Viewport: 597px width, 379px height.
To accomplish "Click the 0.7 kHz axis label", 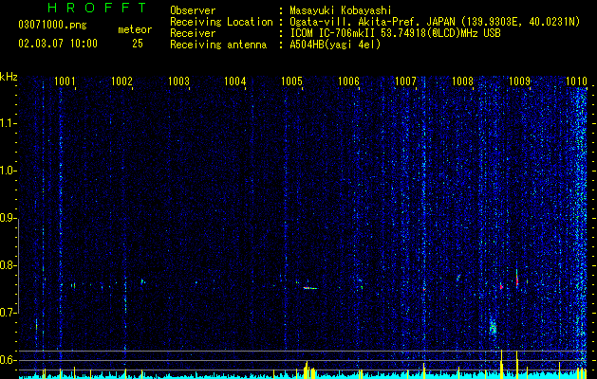I will click(x=8, y=313).
